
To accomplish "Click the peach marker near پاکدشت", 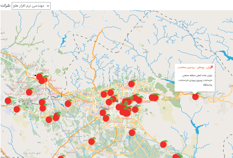I will [163, 144].
